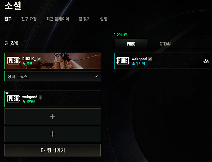Click 팀 나가기 to leave the team
This screenshot has height=162, width=212.
[x=53, y=150]
